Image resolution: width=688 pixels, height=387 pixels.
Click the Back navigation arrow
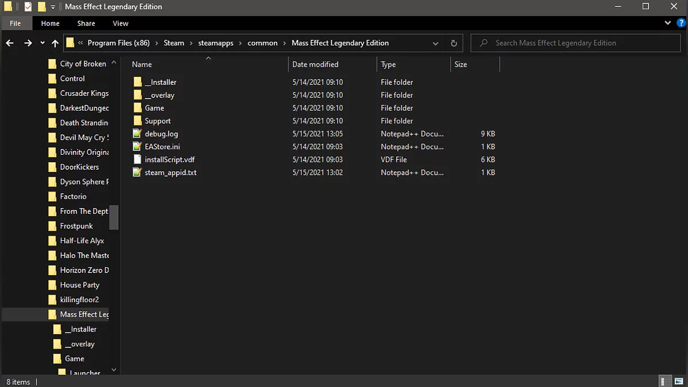(x=10, y=43)
